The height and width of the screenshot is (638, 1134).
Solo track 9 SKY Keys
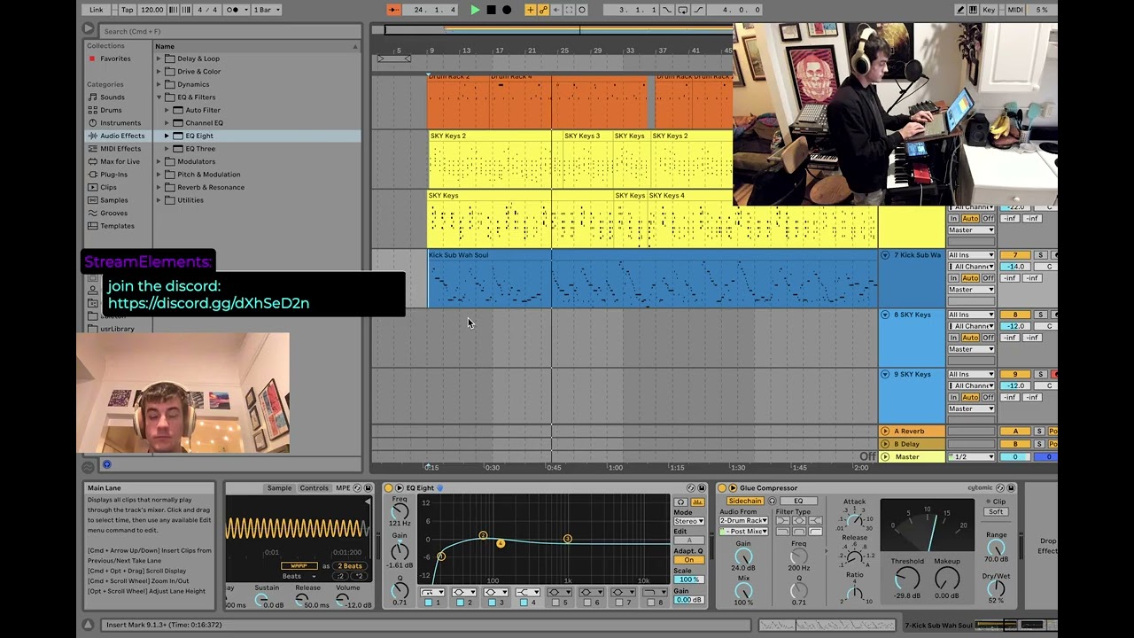point(1040,374)
